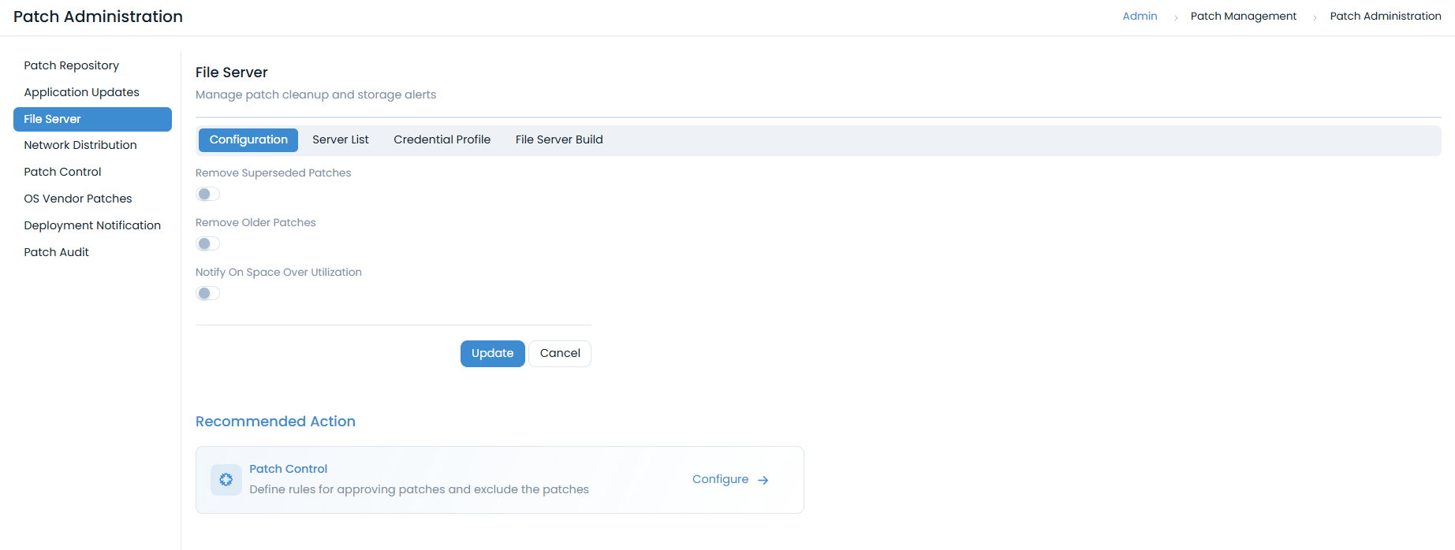Open the Configure link
1455x550 pixels.
(x=720, y=479)
